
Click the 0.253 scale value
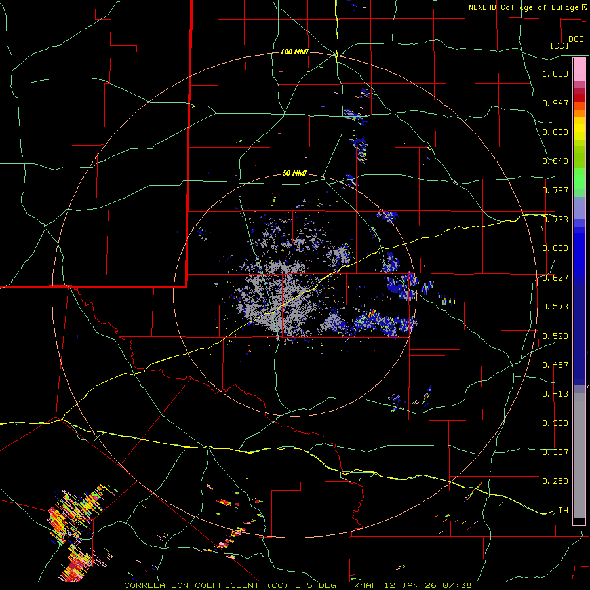pos(555,481)
